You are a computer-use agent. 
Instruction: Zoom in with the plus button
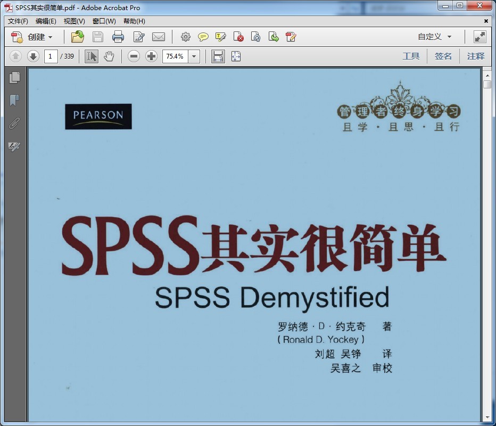click(x=152, y=56)
